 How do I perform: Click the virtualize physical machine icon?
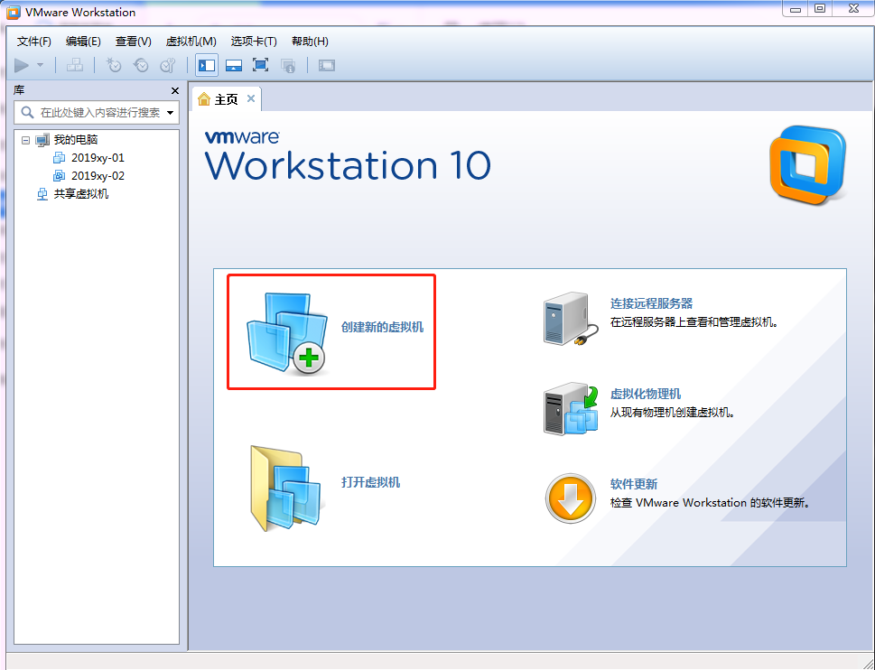[x=571, y=409]
